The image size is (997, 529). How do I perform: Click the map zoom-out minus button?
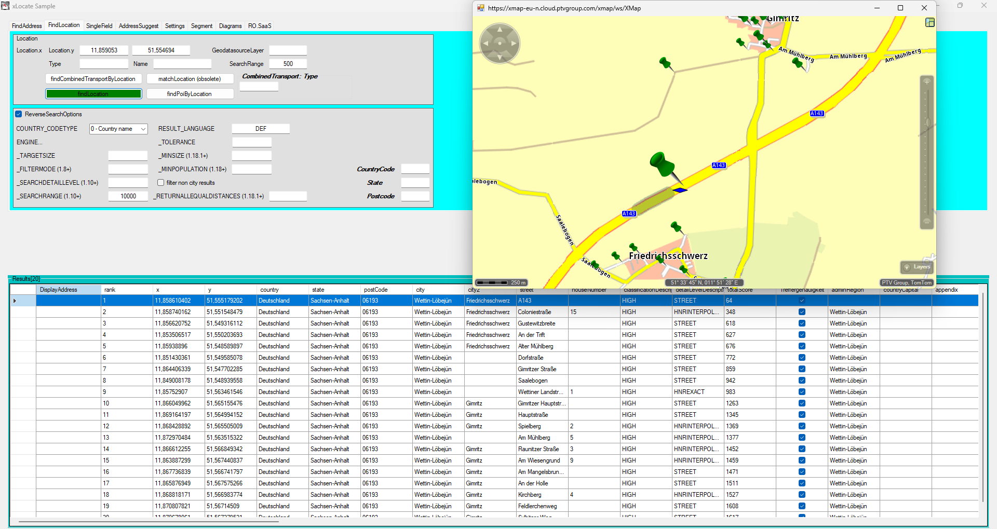927,221
